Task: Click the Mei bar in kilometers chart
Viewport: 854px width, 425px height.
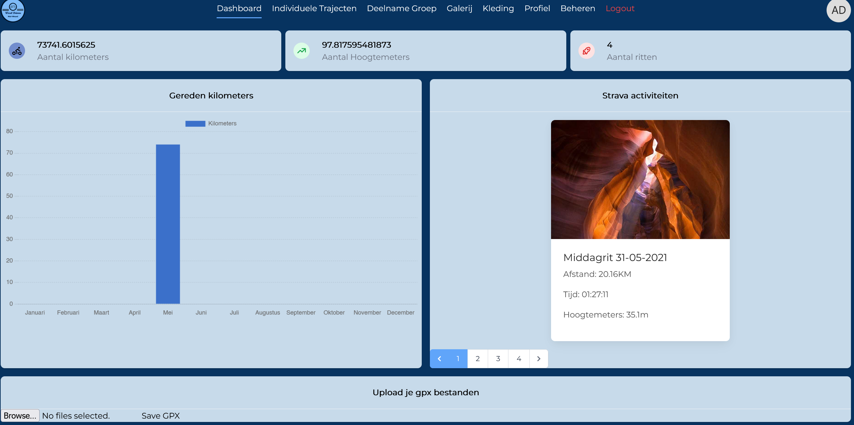Action: (x=168, y=224)
